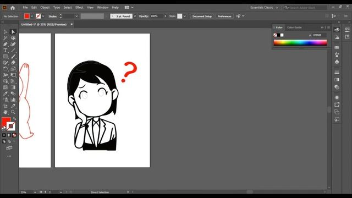
Task: Open zoom level dropdown at 25%
Action: (35, 192)
